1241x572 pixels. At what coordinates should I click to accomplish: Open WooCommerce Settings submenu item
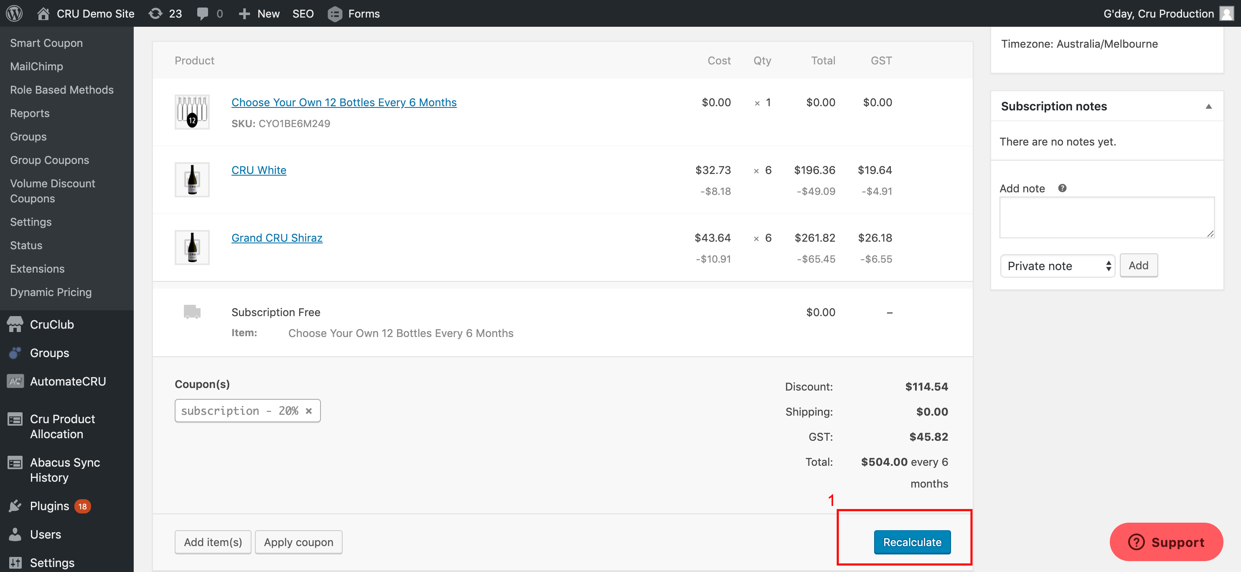click(31, 222)
